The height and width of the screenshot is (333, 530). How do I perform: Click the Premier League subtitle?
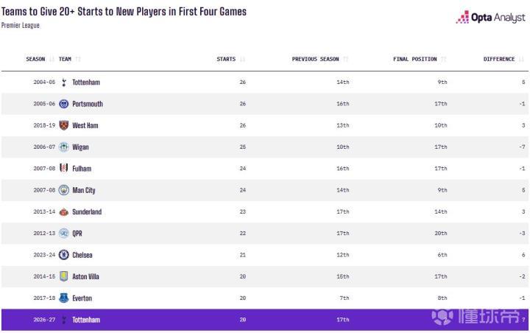tap(21, 25)
